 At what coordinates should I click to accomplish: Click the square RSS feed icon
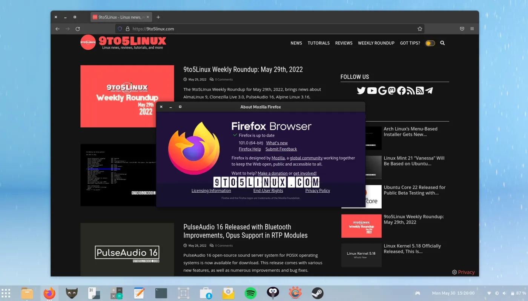point(420,91)
